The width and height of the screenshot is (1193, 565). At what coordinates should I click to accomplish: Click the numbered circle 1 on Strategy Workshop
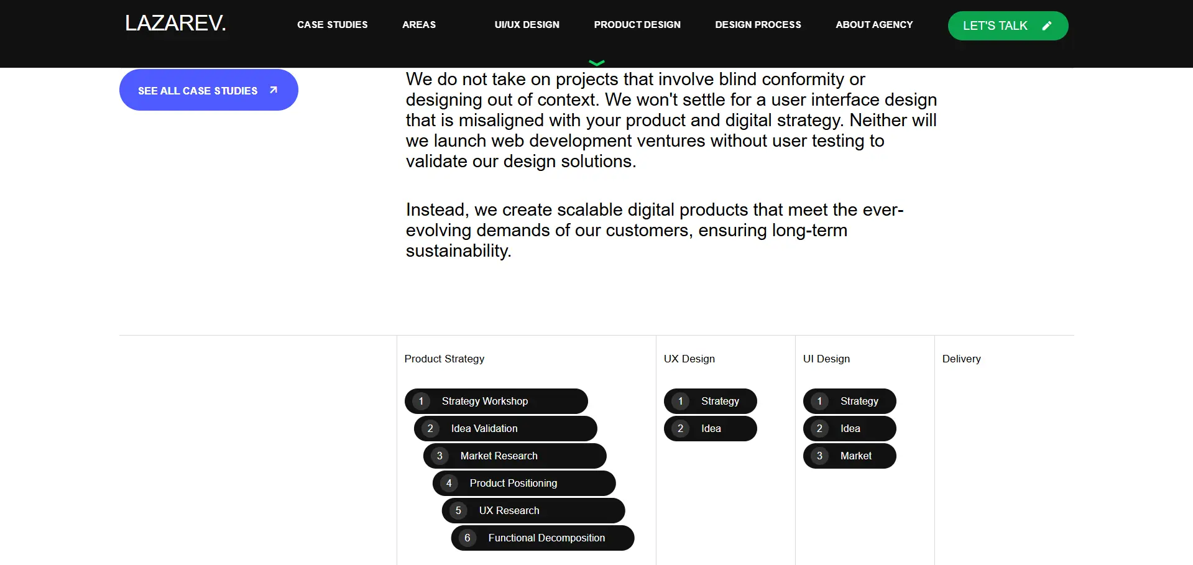[421, 401]
